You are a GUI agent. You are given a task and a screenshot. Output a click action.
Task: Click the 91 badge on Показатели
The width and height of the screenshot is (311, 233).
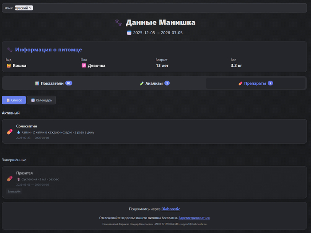68,83
